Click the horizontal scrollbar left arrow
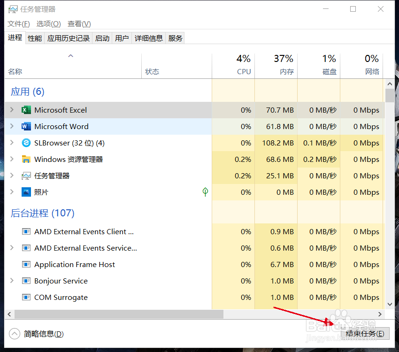 [9, 314]
